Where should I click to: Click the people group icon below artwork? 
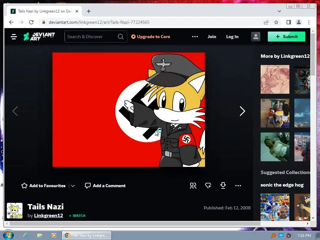(193, 186)
